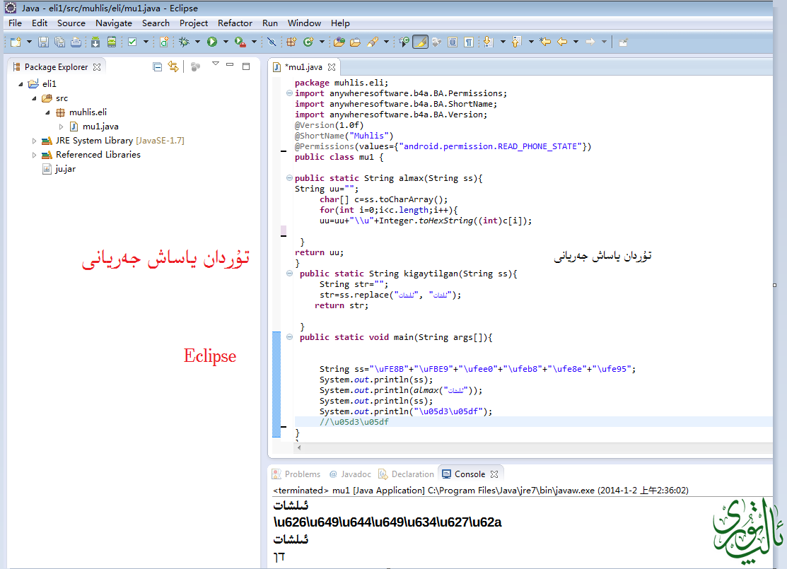Open the Navigate menu
This screenshot has width=787, height=569.
(113, 23)
